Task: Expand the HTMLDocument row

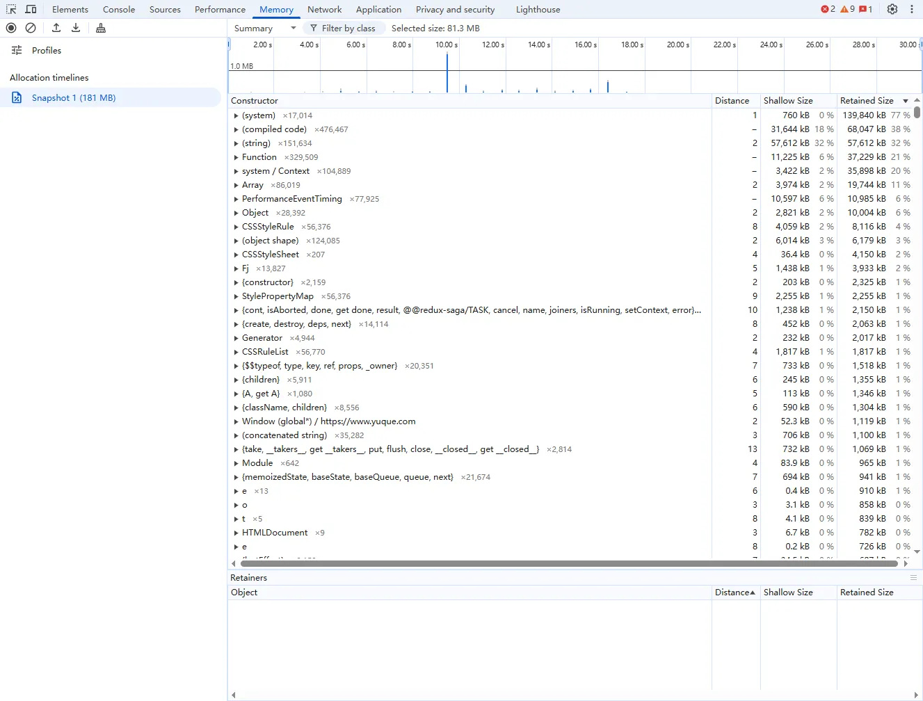Action: pos(236,533)
